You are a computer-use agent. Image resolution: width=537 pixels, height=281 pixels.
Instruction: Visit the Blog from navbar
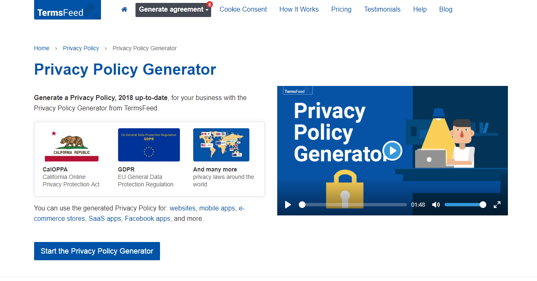[446, 9]
